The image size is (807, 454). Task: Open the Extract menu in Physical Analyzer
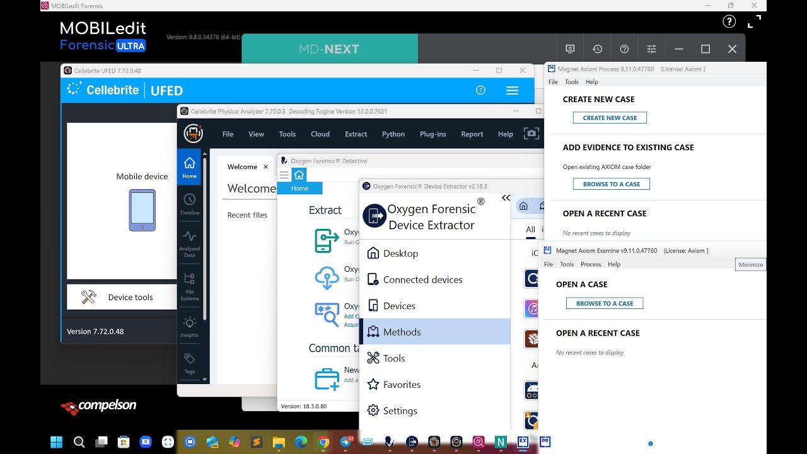[356, 134]
